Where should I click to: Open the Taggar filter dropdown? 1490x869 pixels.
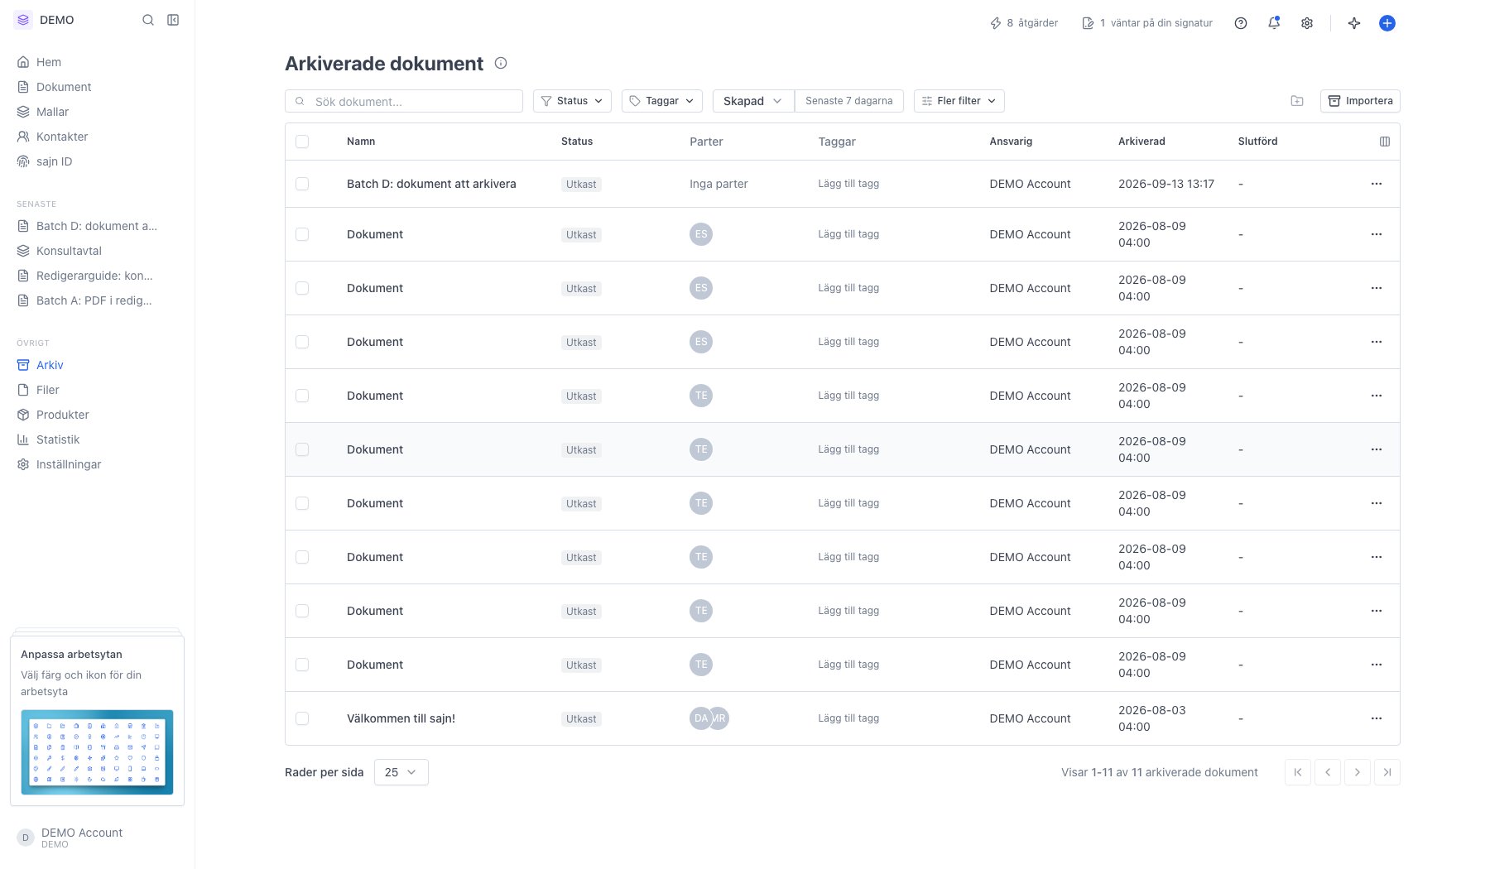(x=662, y=101)
